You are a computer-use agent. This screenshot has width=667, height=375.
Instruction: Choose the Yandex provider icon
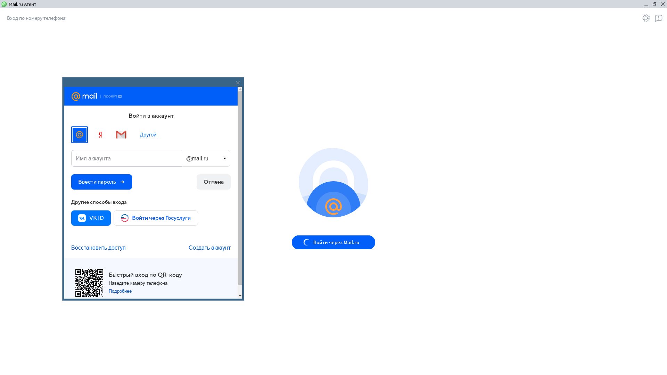click(100, 135)
